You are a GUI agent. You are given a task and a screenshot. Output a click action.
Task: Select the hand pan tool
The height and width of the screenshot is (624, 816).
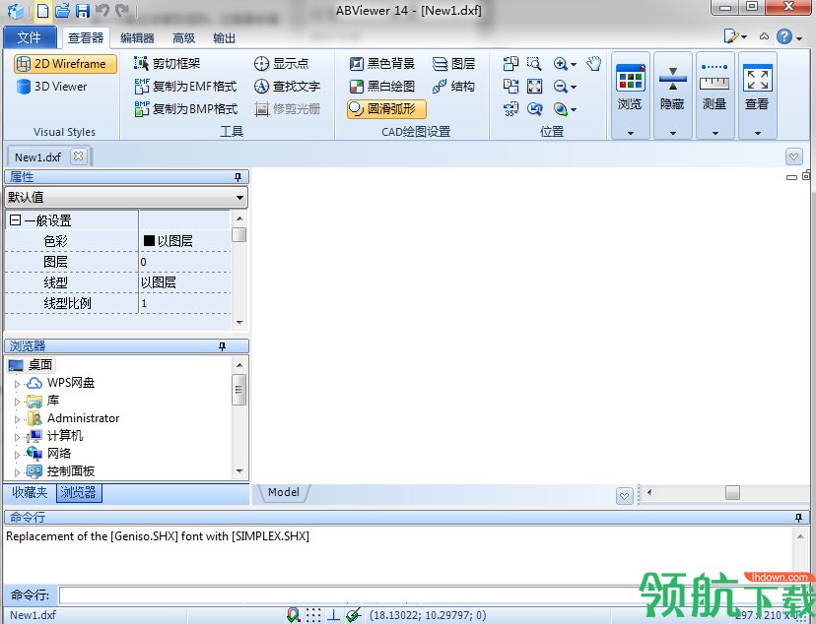(594, 63)
